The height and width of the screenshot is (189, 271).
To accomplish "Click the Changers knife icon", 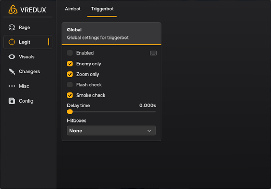I will 12,71.
